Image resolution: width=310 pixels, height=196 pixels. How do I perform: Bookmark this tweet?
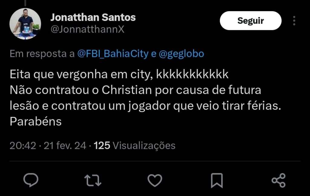(x=217, y=180)
